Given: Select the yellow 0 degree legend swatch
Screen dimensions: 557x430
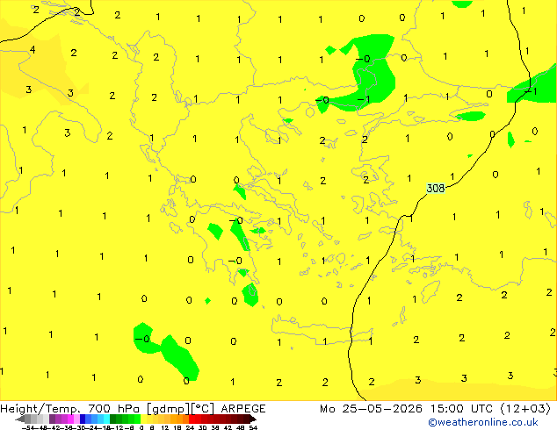Looking at the screenshot, I should coord(143,419).
